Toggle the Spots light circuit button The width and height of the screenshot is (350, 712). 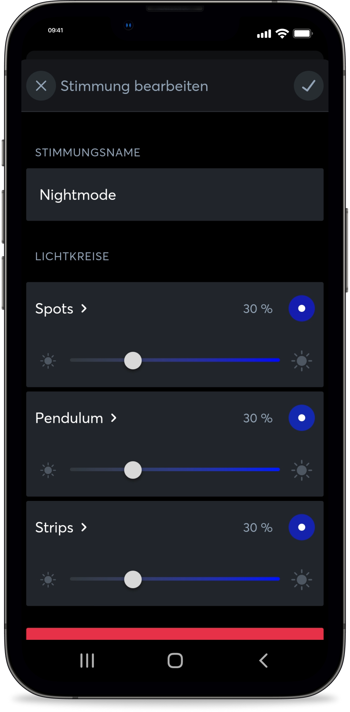coord(302,309)
